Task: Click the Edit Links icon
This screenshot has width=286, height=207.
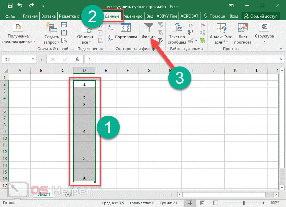Action: click(100, 41)
